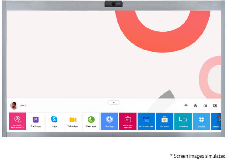The width and height of the screenshot is (244, 160).
Task: Open the settings gear icon
Action: (196, 106)
